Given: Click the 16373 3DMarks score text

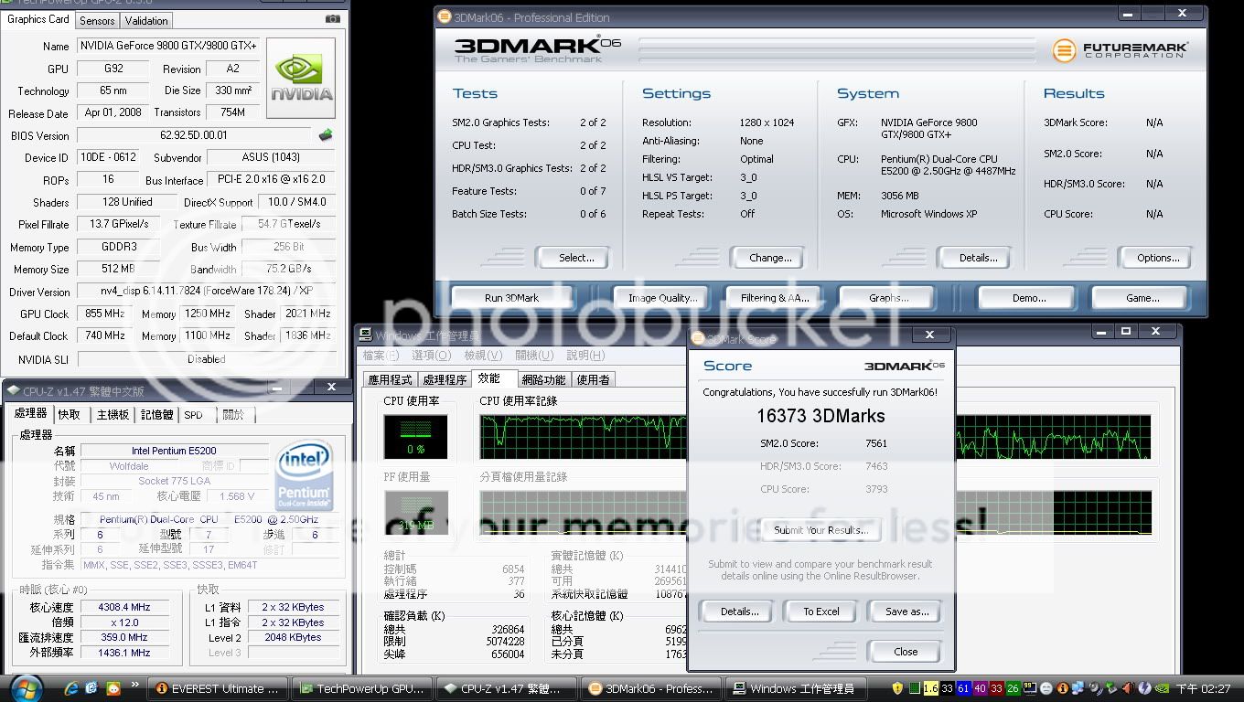Looking at the screenshot, I should point(820,416).
